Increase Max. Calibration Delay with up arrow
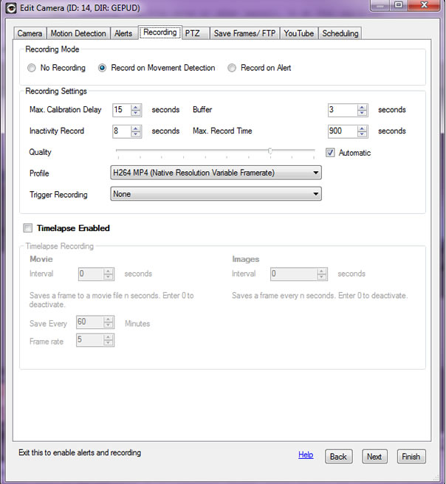Viewport: 446px width, 484px height. click(x=136, y=107)
